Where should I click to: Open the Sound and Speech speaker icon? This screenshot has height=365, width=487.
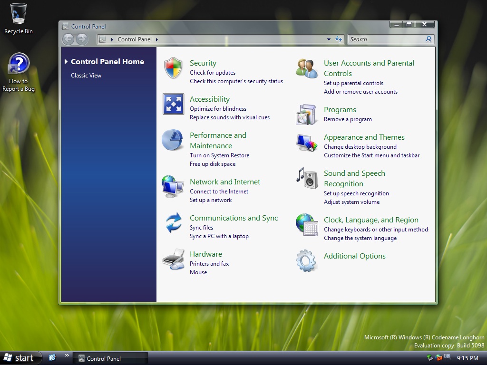[x=307, y=178]
